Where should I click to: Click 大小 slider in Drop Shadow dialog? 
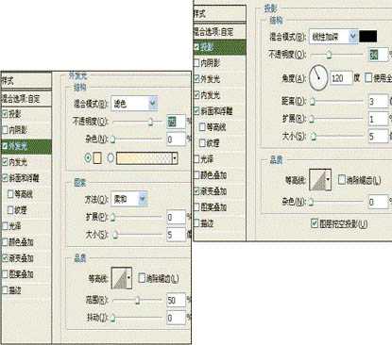tap(337, 137)
